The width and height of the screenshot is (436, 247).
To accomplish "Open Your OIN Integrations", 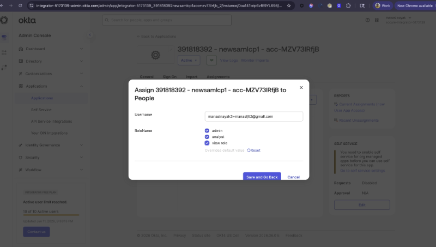I will 49,133.
